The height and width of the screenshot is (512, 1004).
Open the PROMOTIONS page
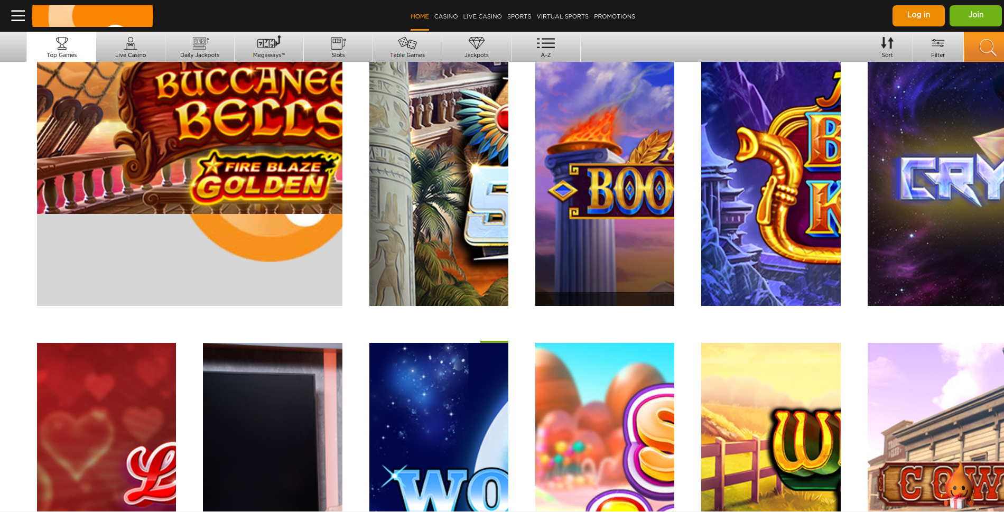[x=615, y=16]
